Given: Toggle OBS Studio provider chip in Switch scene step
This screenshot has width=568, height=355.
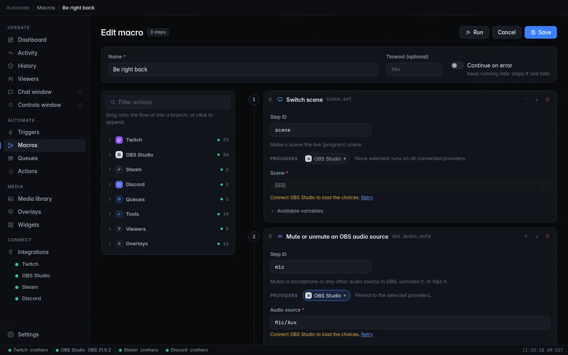Looking at the screenshot, I should (326, 159).
